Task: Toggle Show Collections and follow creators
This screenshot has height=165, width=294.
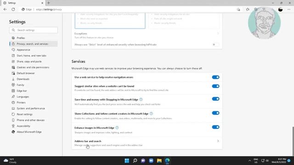Action: point(215,113)
